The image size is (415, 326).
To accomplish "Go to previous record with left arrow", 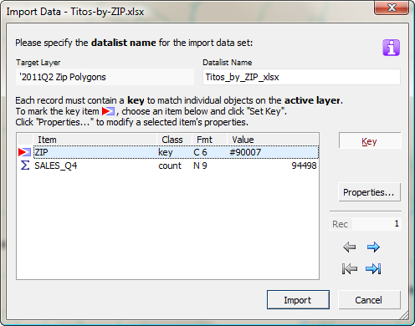I will (x=349, y=247).
